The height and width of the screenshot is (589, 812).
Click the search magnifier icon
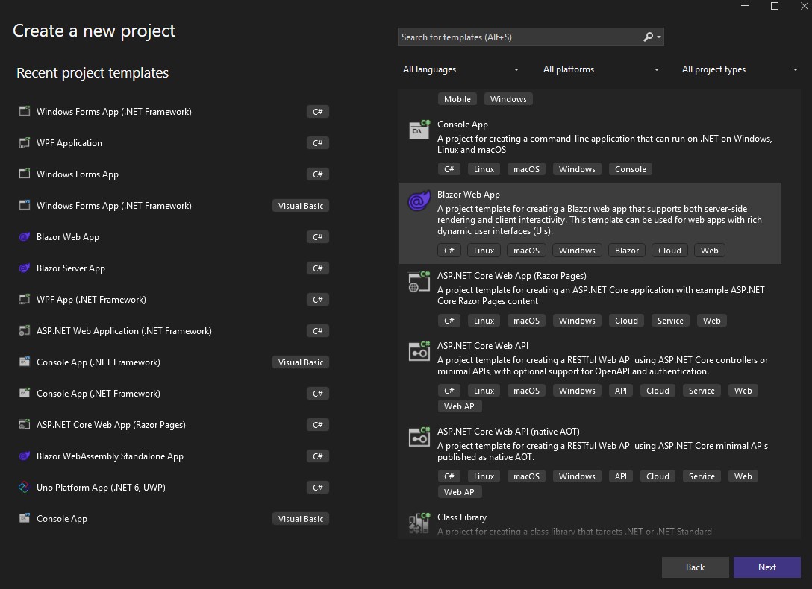(648, 37)
